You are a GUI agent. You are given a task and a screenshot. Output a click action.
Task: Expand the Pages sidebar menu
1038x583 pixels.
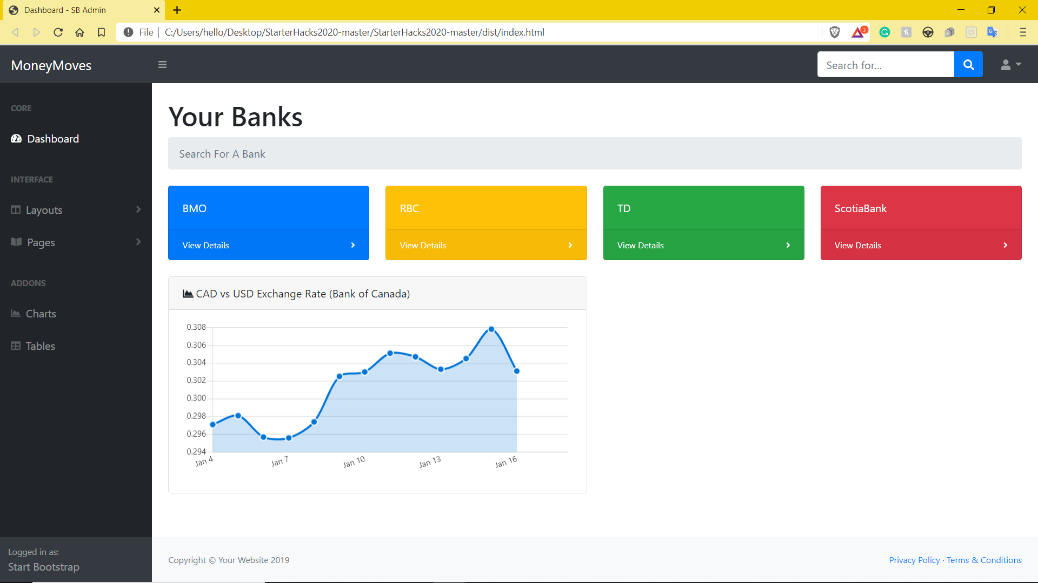[76, 242]
